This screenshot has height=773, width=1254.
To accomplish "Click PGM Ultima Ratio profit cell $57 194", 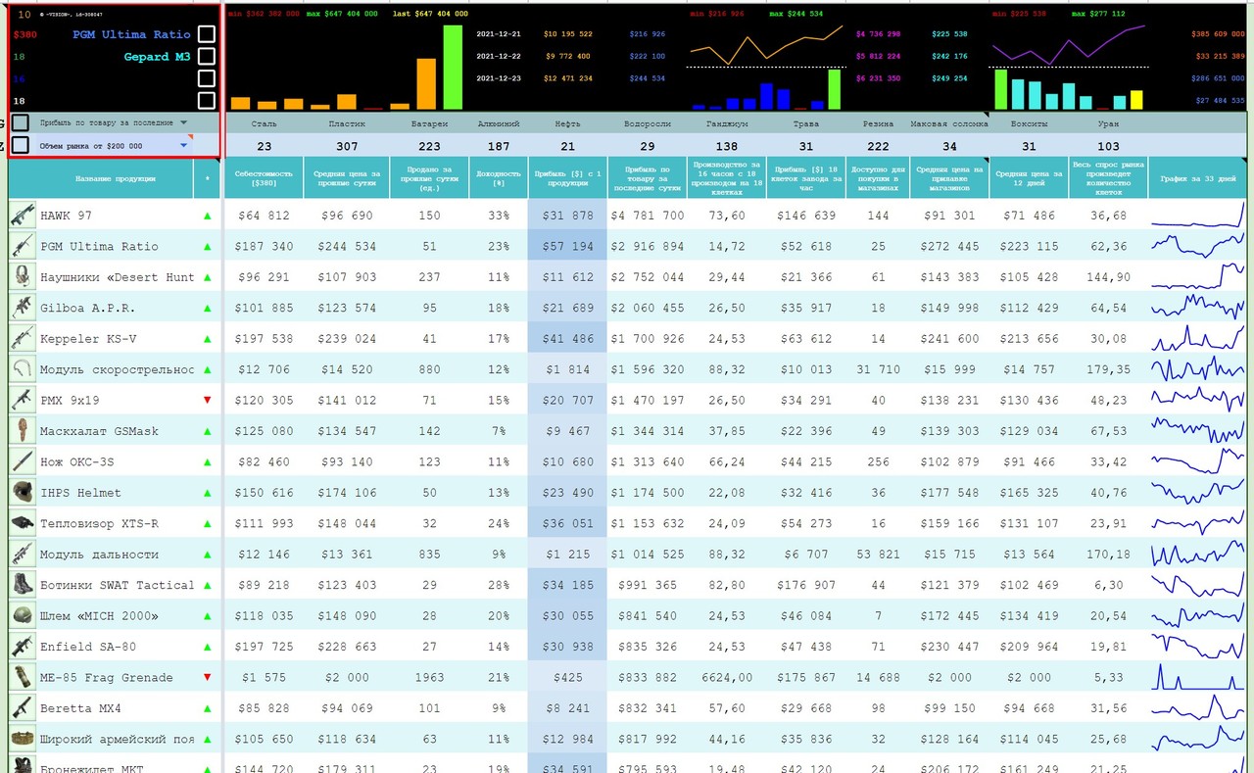I will coord(567,246).
